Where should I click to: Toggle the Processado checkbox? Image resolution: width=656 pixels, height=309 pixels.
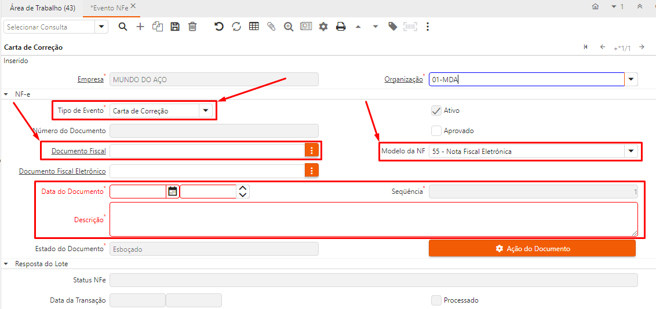click(x=436, y=300)
